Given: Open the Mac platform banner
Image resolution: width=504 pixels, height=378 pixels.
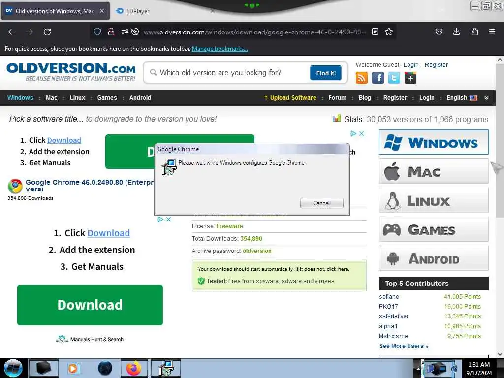Looking at the screenshot, I should point(434,171).
